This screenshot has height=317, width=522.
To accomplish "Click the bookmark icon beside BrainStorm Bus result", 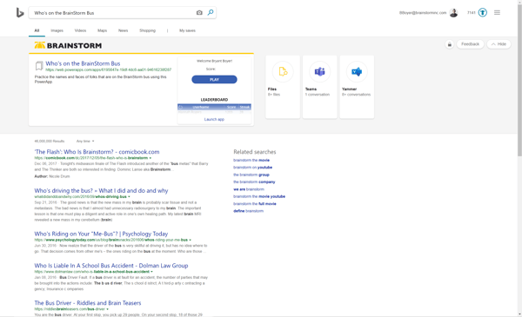I will (39, 66).
